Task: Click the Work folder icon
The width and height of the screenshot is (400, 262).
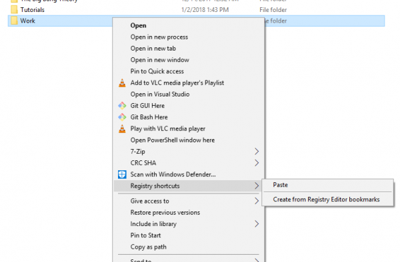Action: pyautogui.click(x=14, y=21)
